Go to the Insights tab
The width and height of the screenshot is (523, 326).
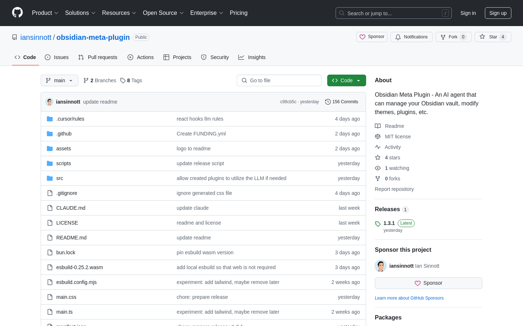pyautogui.click(x=252, y=57)
